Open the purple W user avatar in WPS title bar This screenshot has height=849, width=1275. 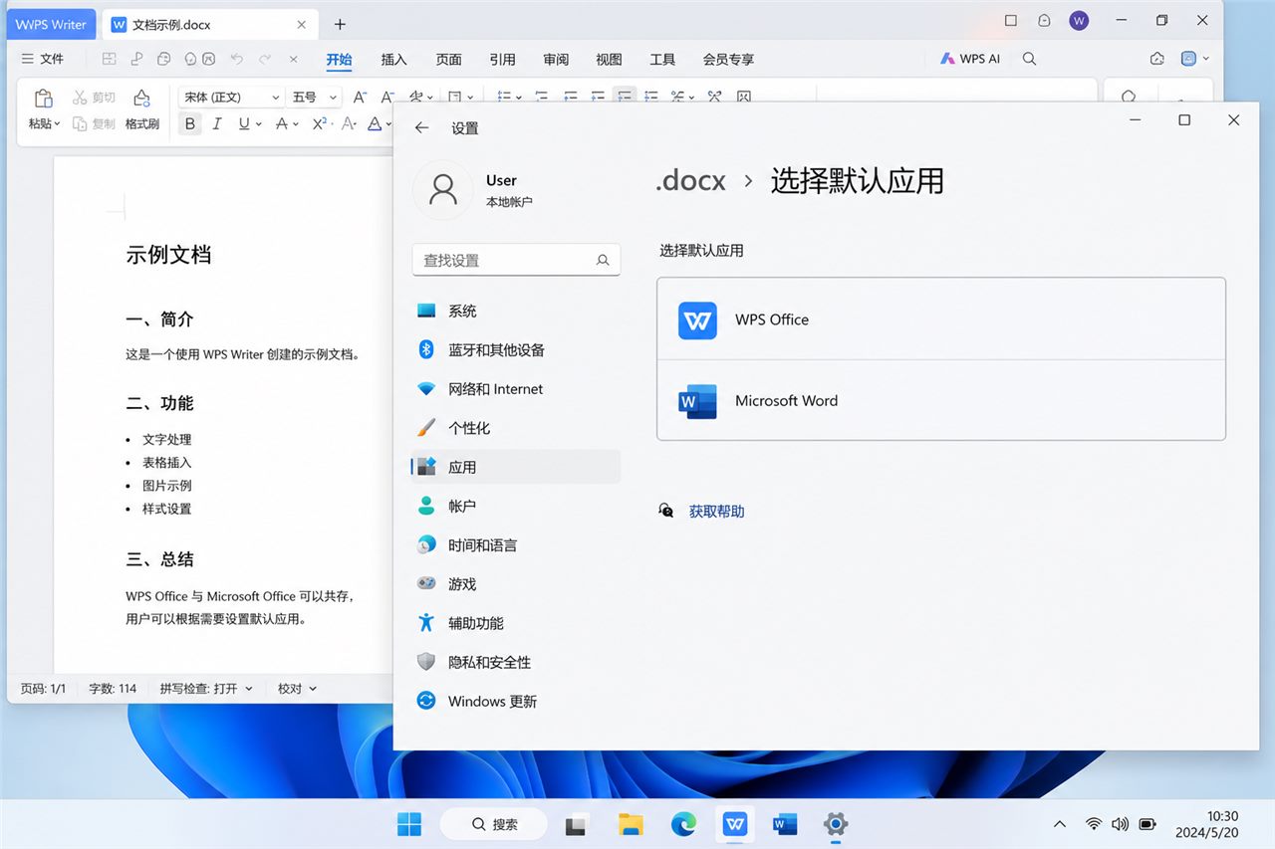coord(1079,21)
